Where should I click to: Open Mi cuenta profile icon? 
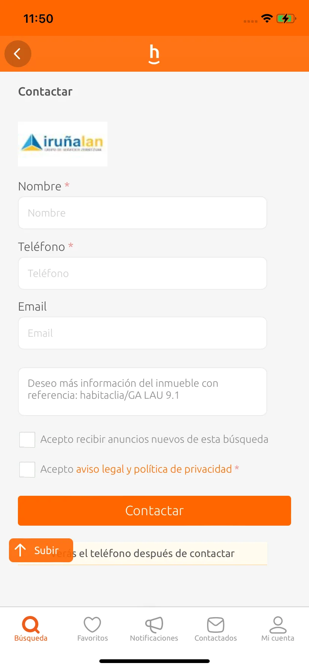tap(278, 629)
